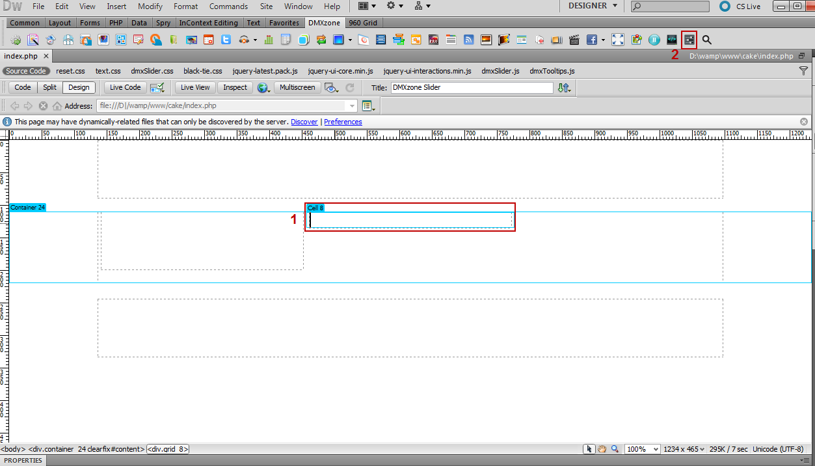Click the PRO video icon
Viewport: 815px width, 466px height.
point(433,40)
